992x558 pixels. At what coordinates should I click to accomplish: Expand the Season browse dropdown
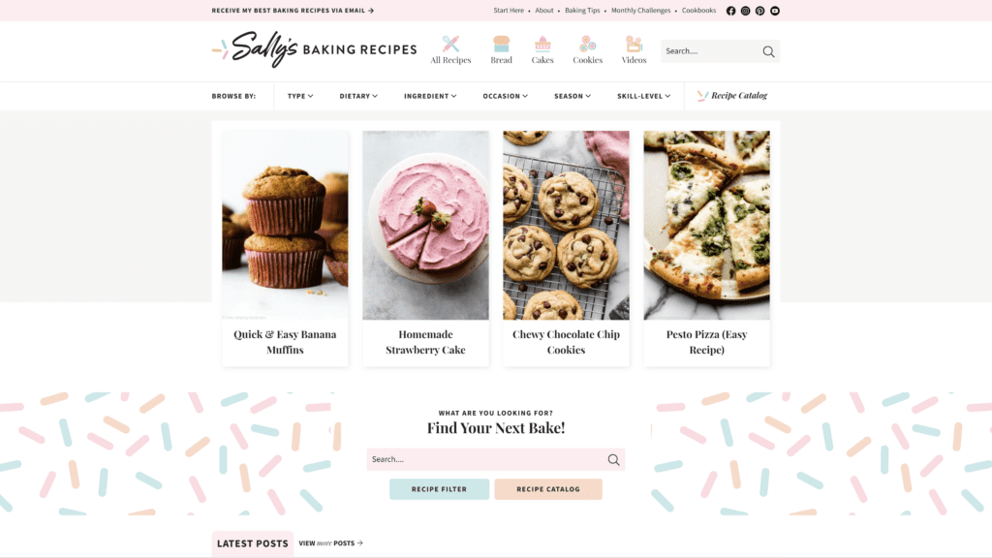pyautogui.click(x=573, y=96)
